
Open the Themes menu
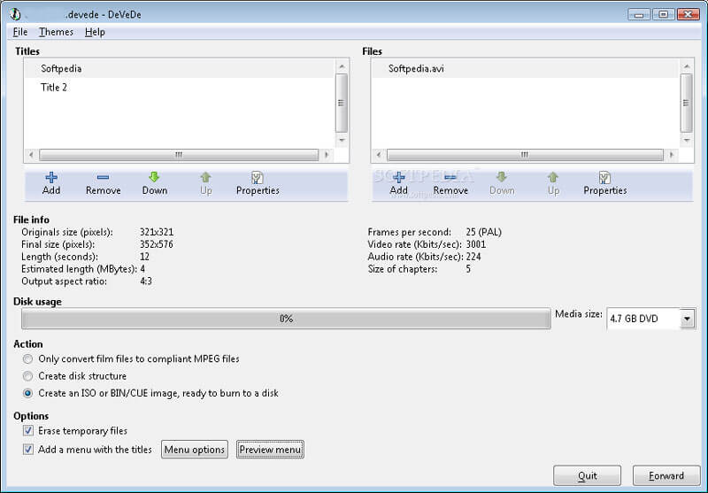56,32
